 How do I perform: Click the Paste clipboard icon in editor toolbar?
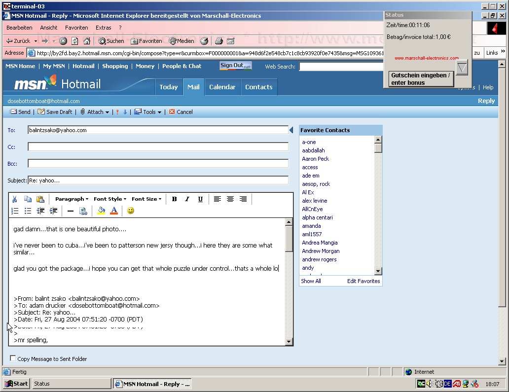tap(40, 199)
